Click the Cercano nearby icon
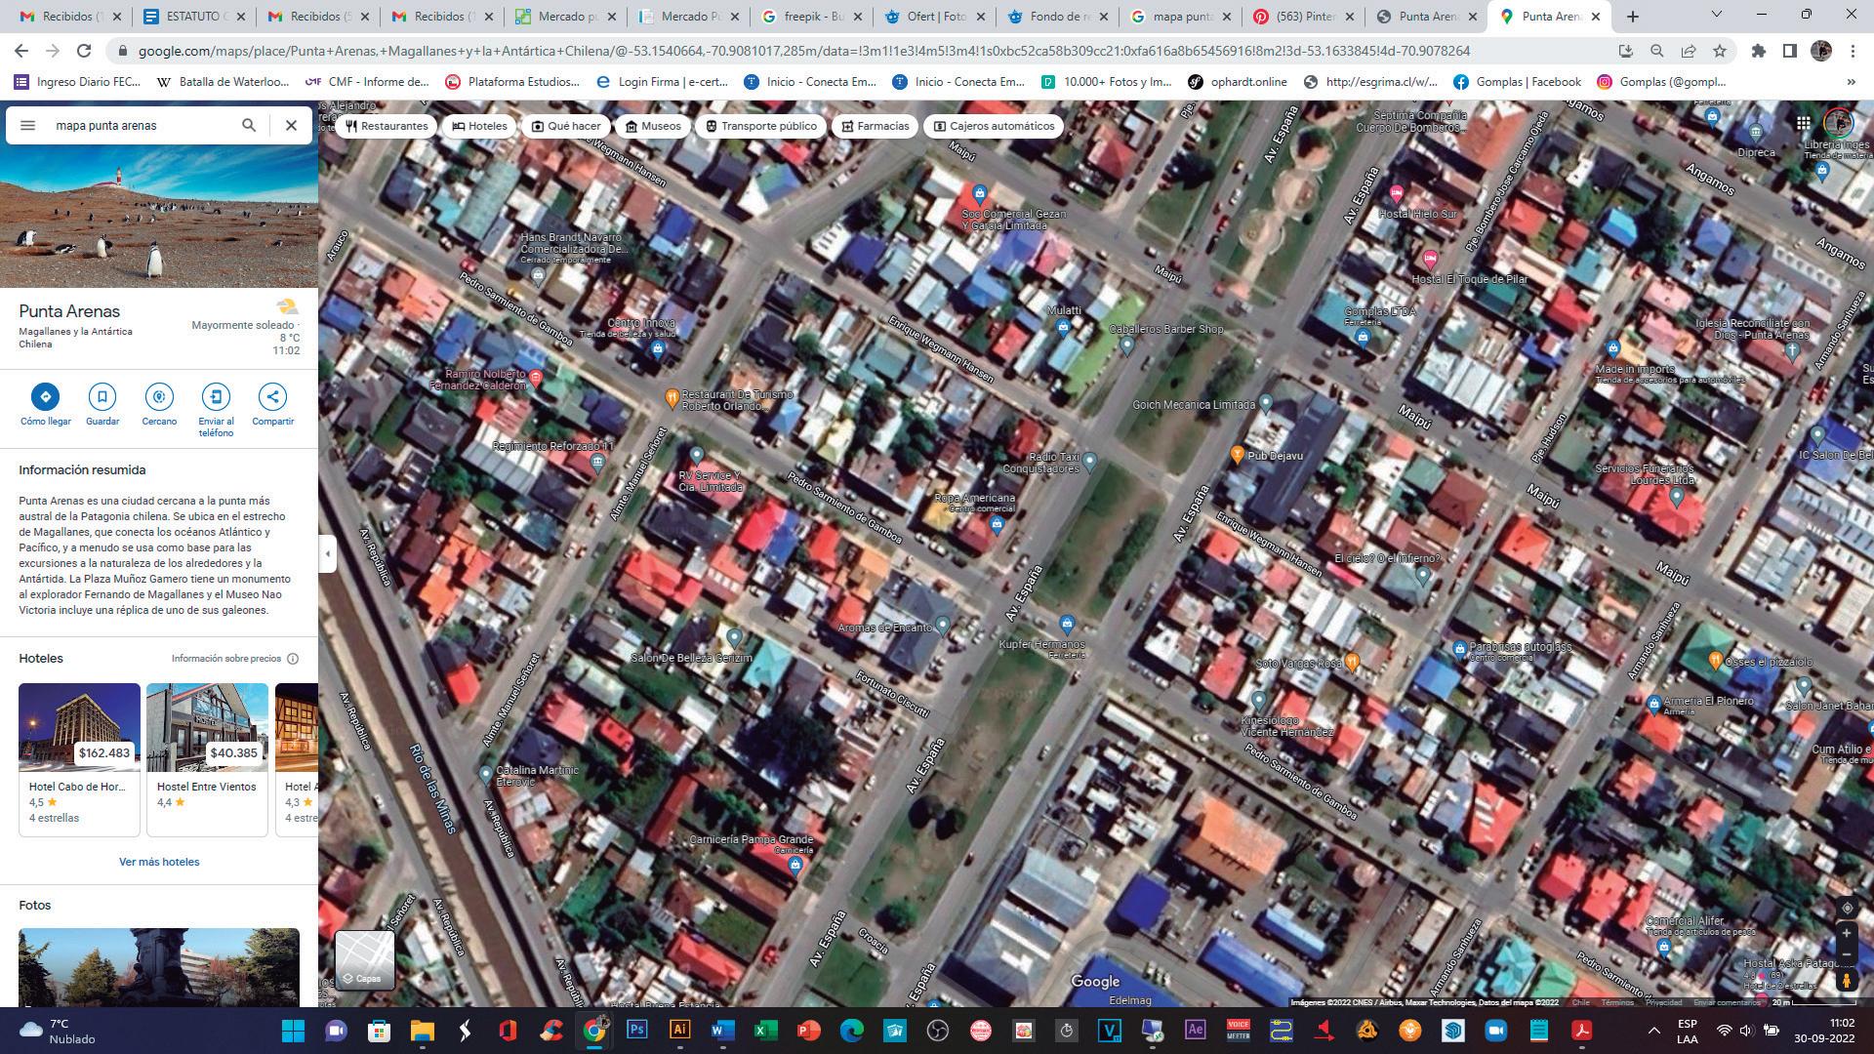 click(x=159, y=396)
